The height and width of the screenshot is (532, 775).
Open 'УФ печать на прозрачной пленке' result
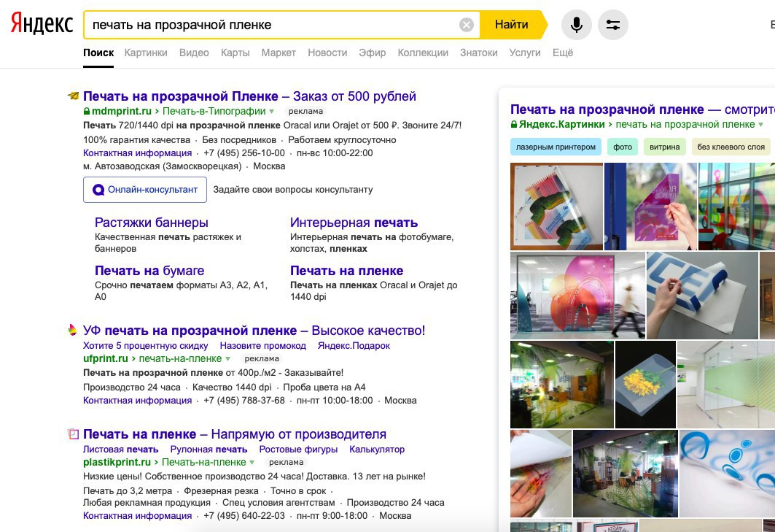pos(254,331)
